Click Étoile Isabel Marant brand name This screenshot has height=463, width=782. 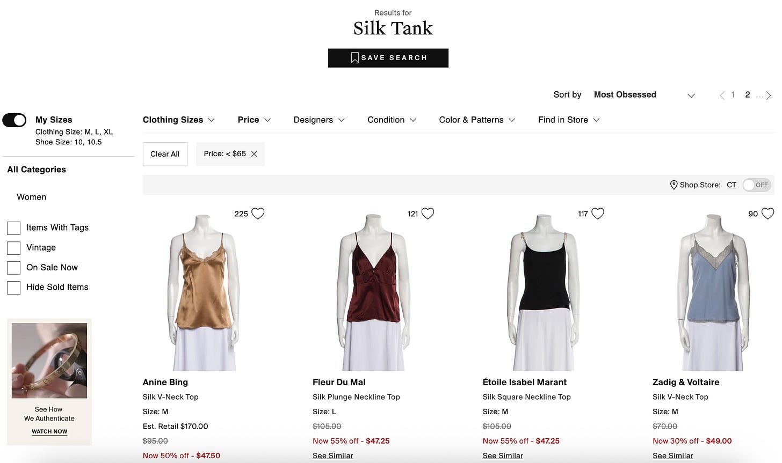point(525,383)
